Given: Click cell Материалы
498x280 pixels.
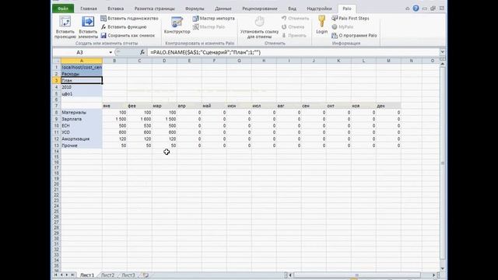Looking at the screenshot, I should click(82, 112).
